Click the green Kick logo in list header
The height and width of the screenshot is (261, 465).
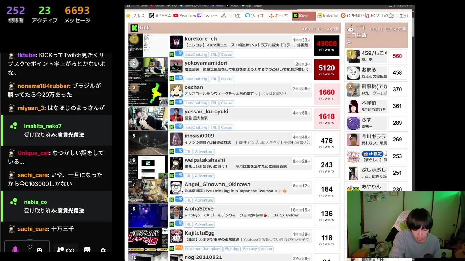click(x=134, y=28)
